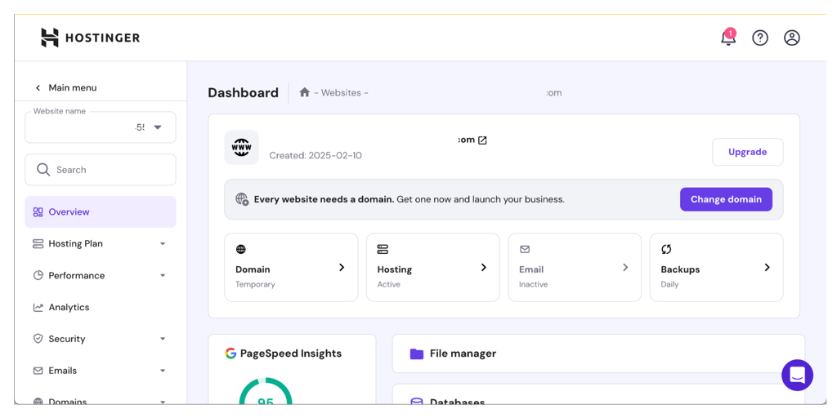Viewport: 837px width, 418px height.
Task: Select Hosting Plan in the sidebar
Action: (101, 243)
